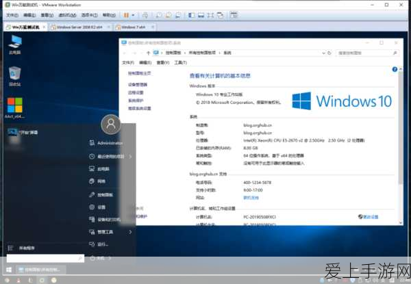
Task: Click the search control panel field
Action: (367, 53)
